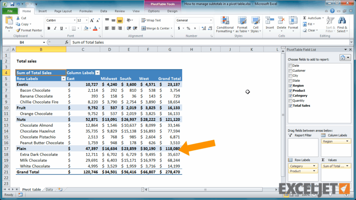Image resolution: width=356 pixels, height=200 pixels.
Task: Apply Comma Style format
Action: coord(195,28)
